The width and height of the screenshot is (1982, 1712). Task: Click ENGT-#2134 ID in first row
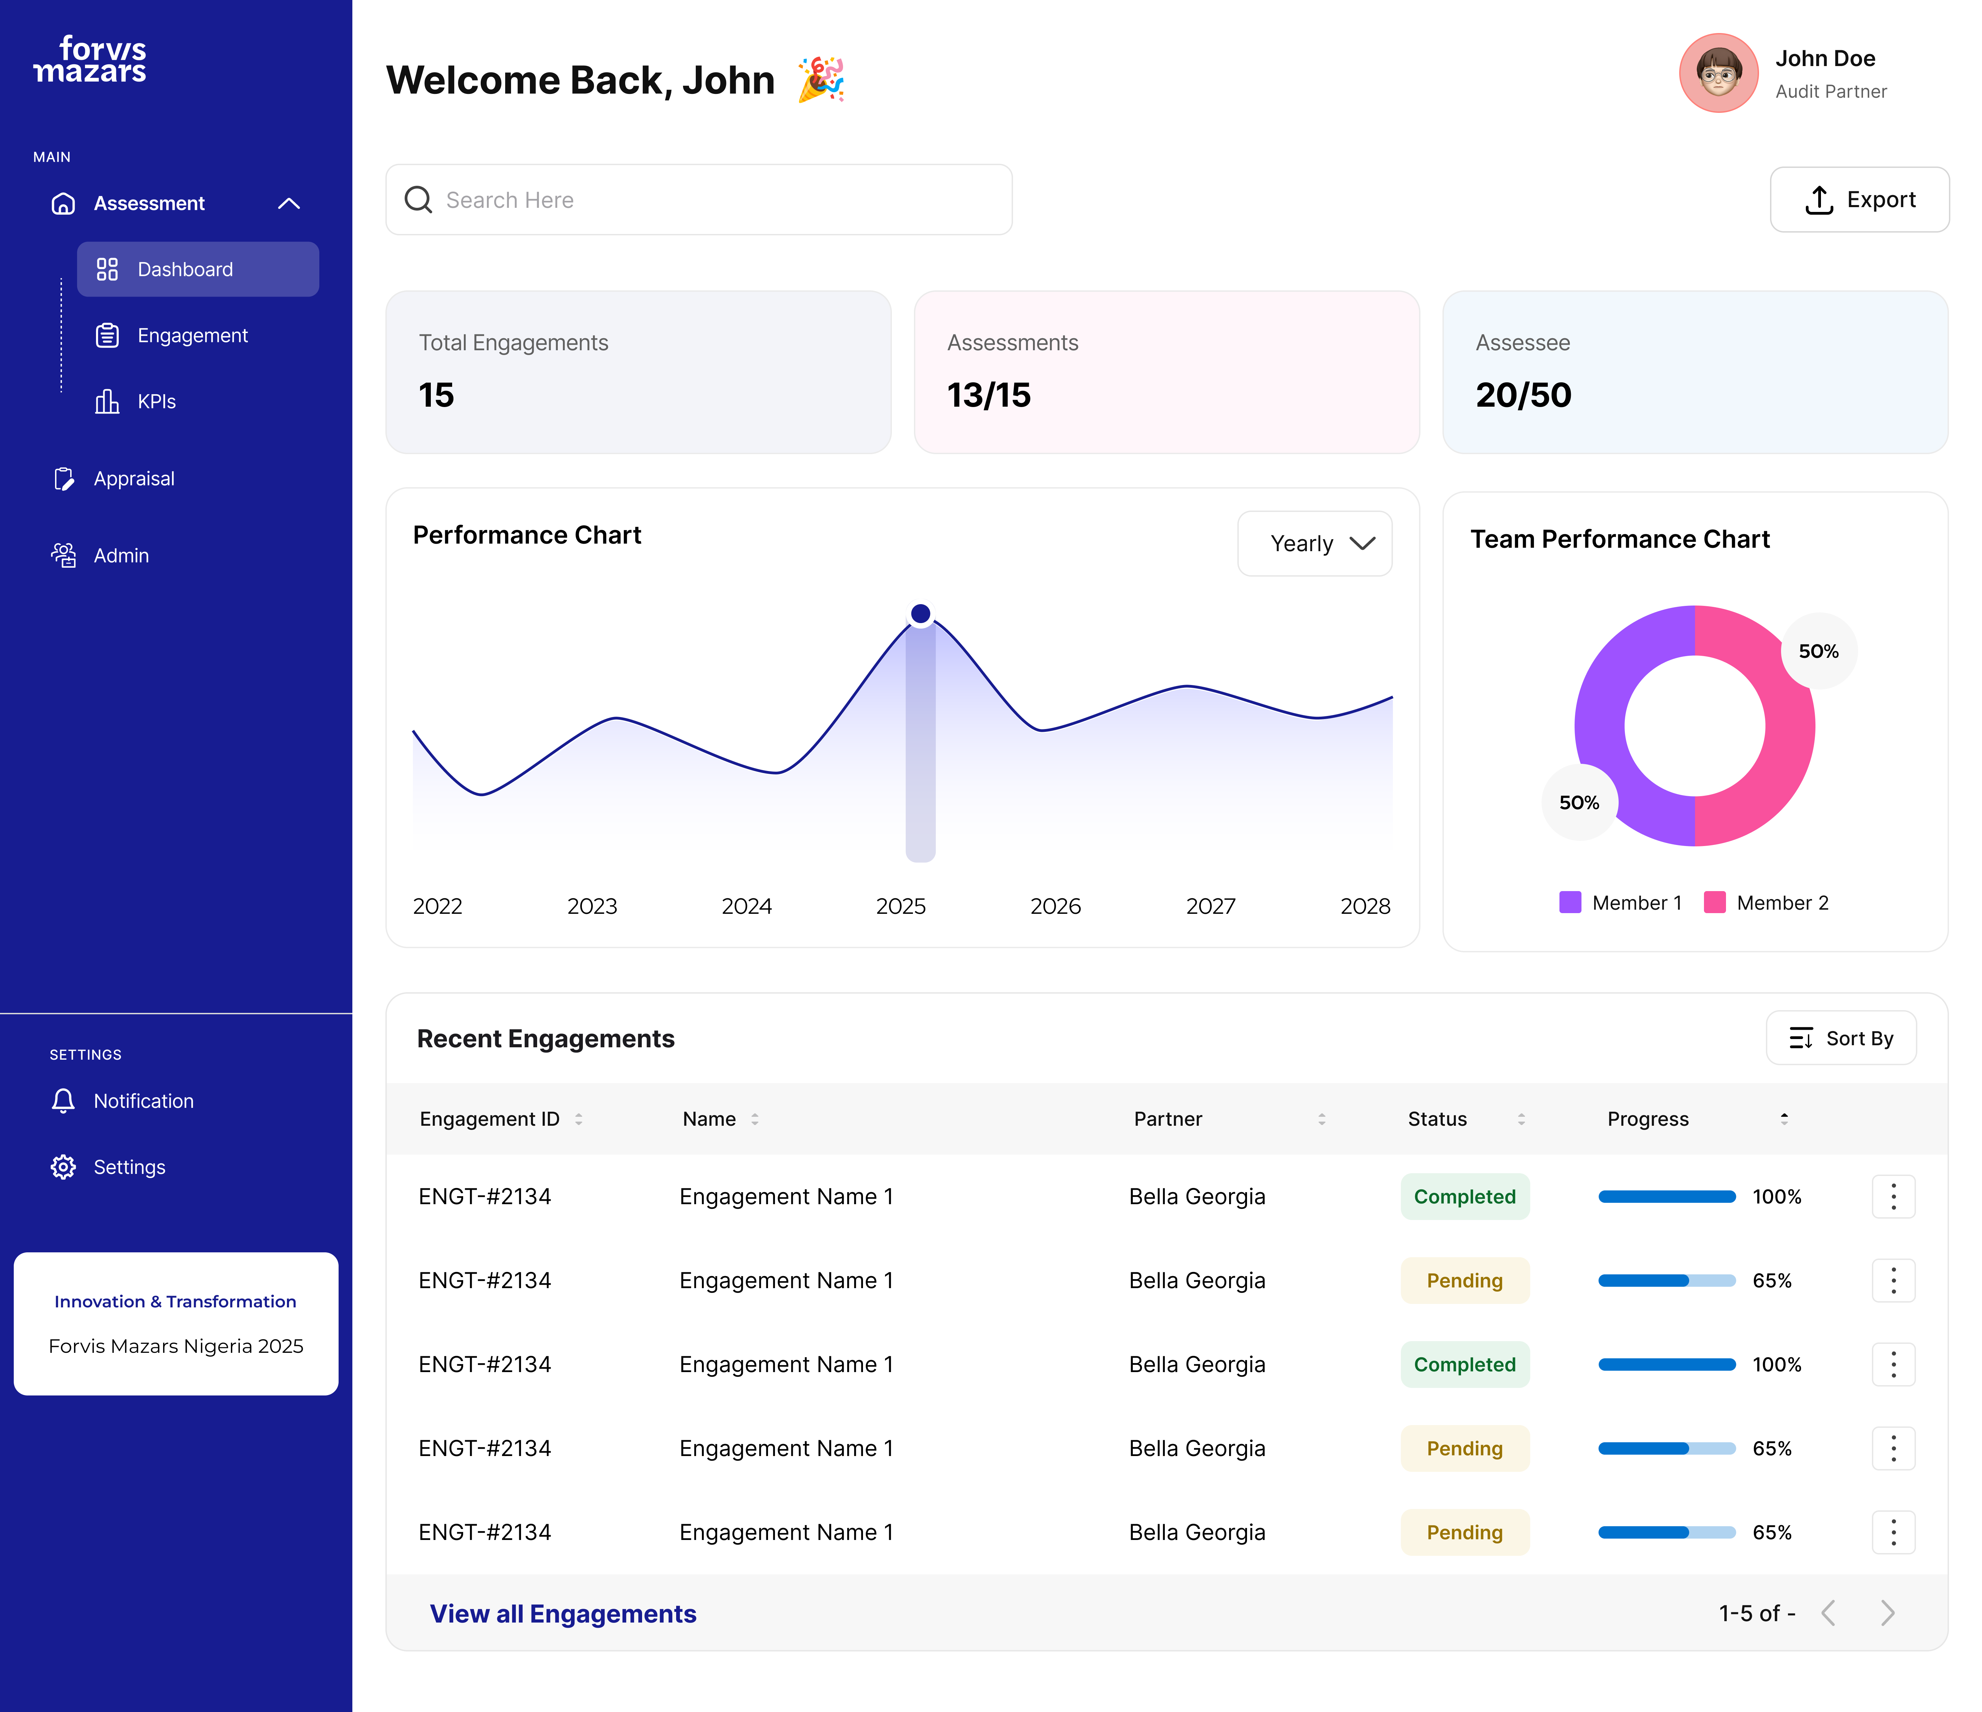click(485, 1197)
